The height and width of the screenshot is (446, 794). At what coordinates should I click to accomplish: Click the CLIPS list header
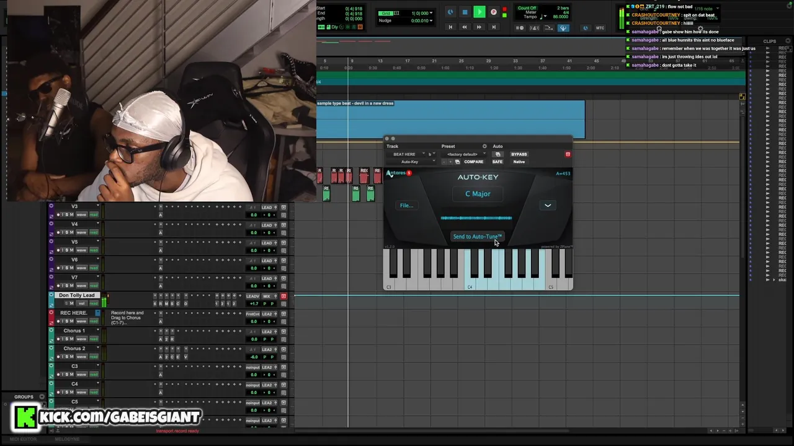(x=770, y=42)
